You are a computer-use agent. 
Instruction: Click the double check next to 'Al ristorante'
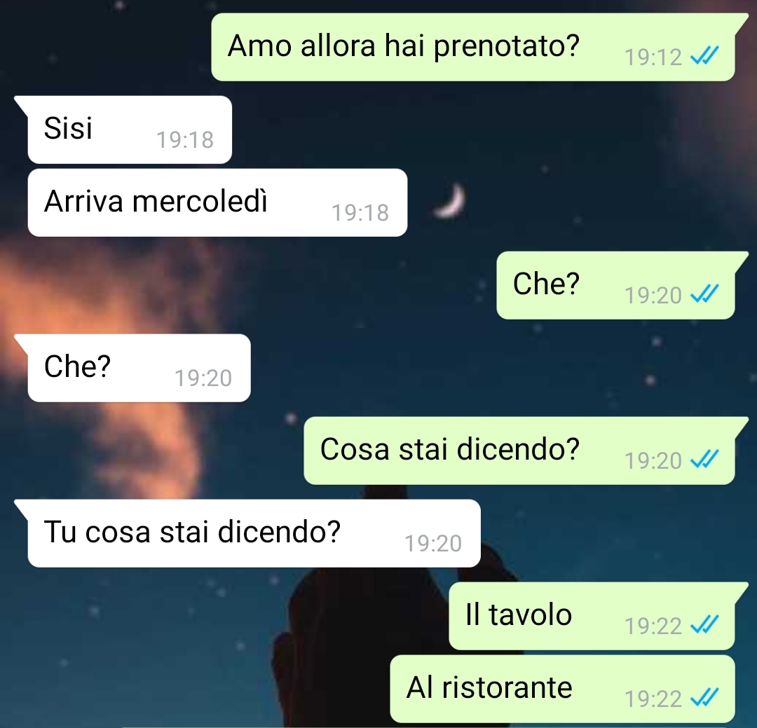tap(705, 698)
